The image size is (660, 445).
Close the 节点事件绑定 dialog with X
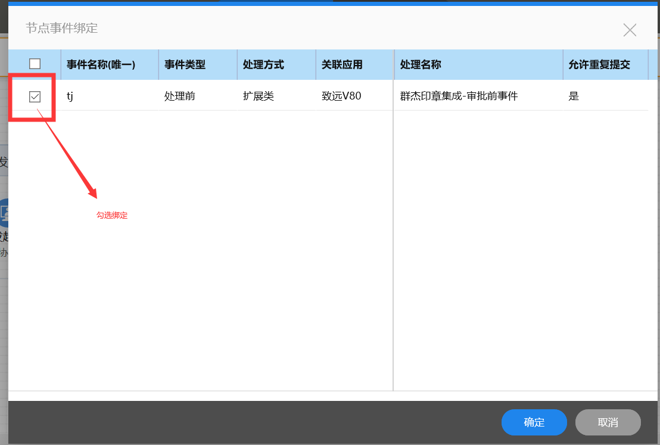(x=630, y=30)
